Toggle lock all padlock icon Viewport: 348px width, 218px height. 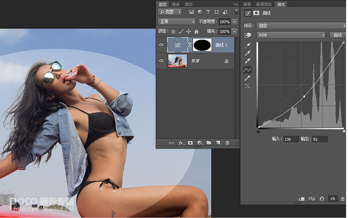pos(196,31)
